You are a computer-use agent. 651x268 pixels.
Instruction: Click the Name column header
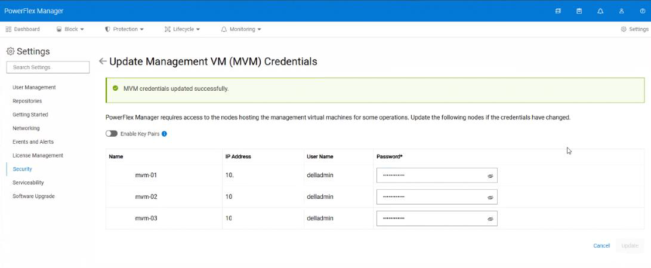click(116, 156)
